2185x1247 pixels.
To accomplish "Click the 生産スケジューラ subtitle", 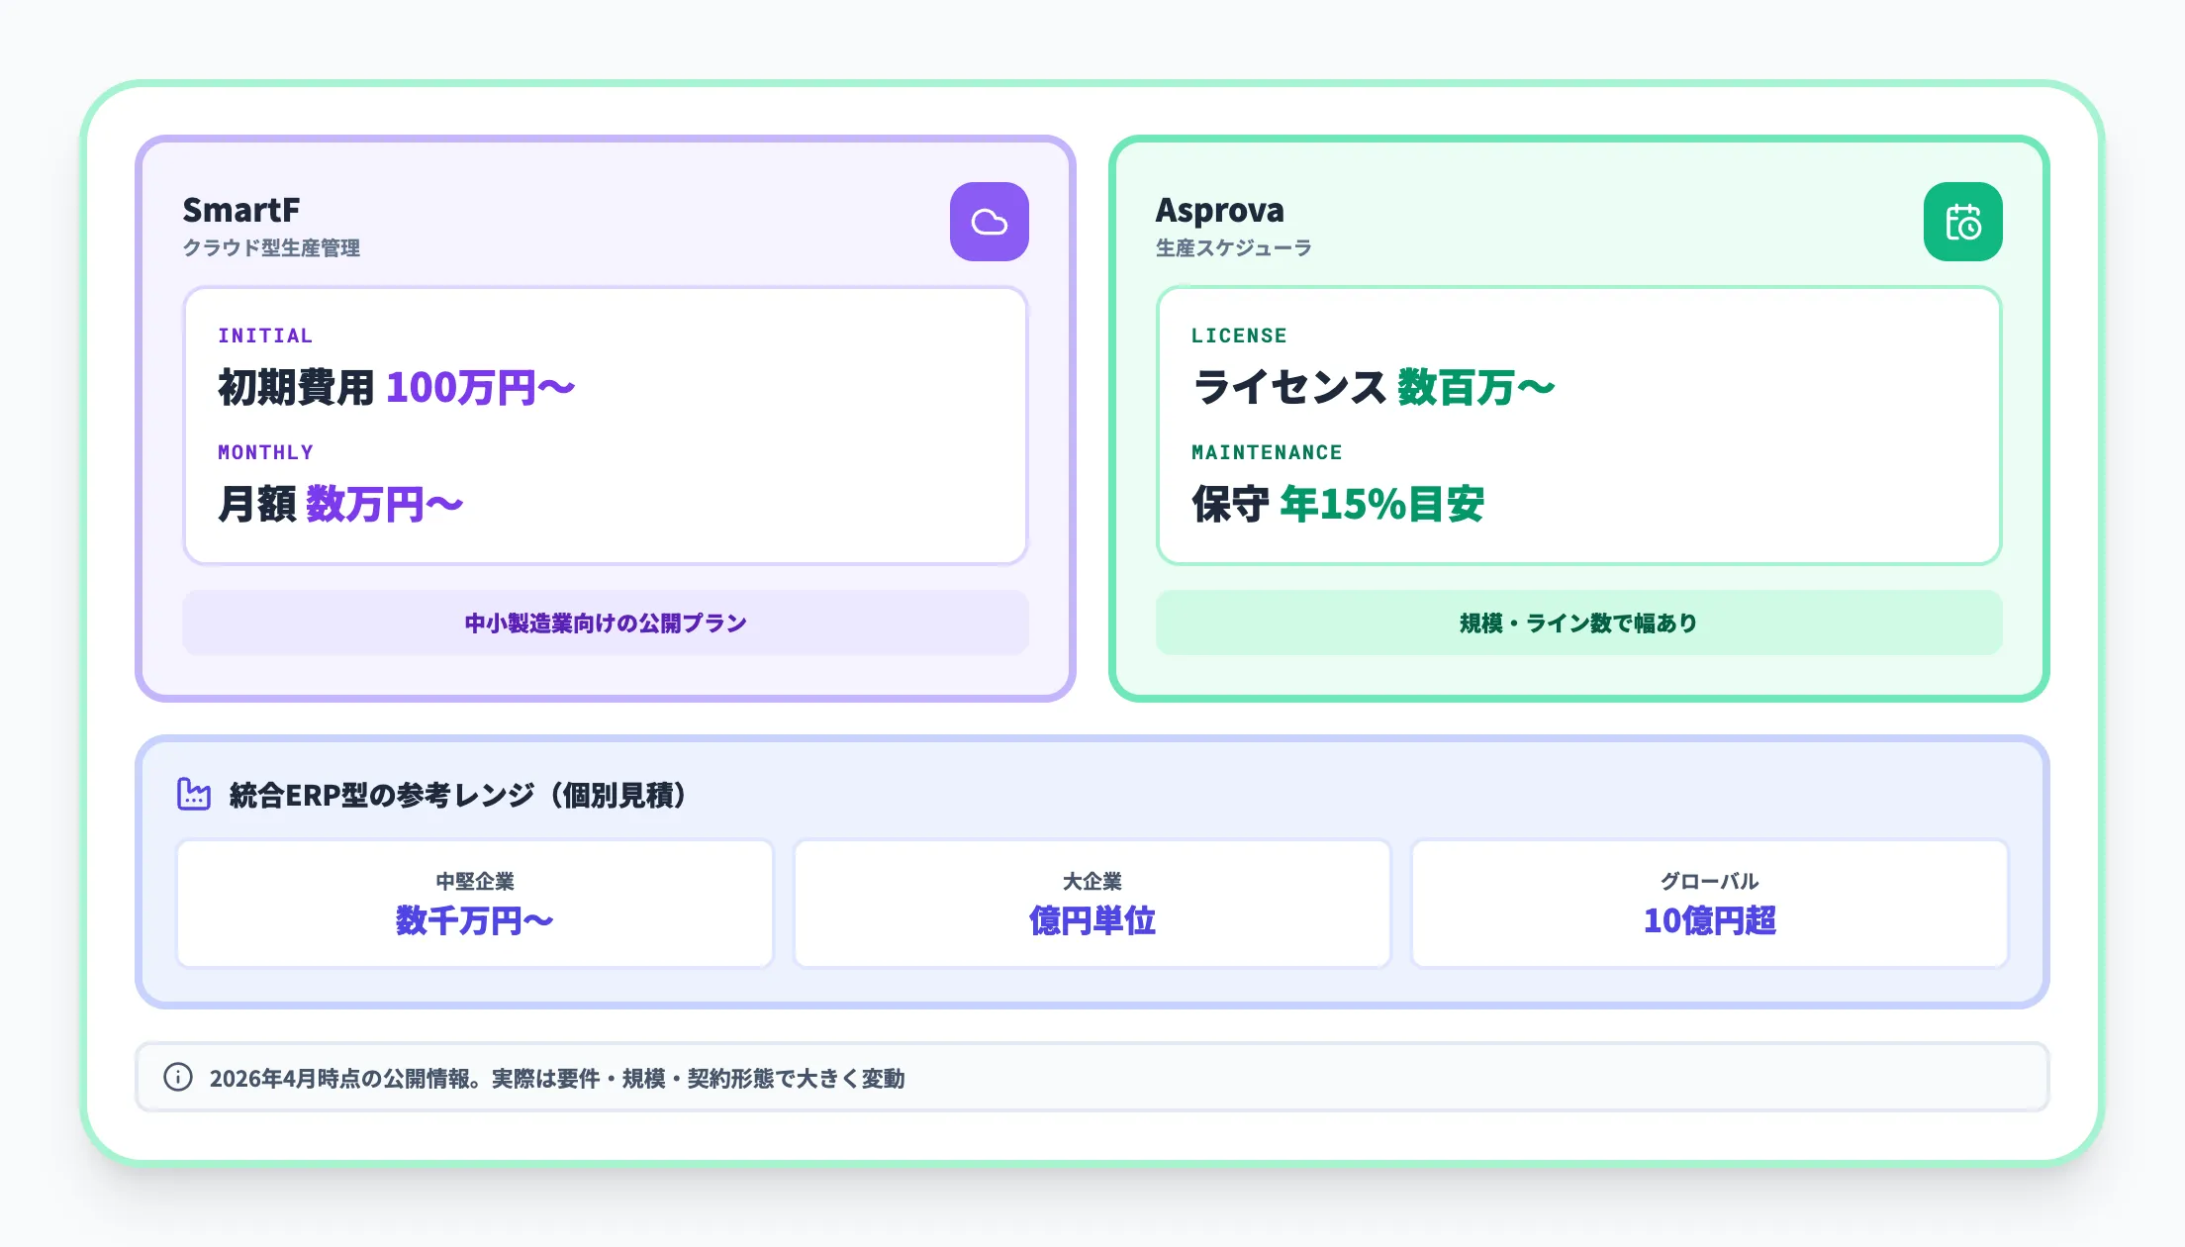I will [x=1233, y=247].
